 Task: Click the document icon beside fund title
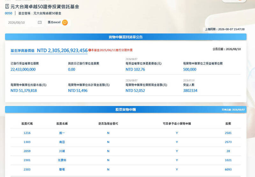coord(7,6)
